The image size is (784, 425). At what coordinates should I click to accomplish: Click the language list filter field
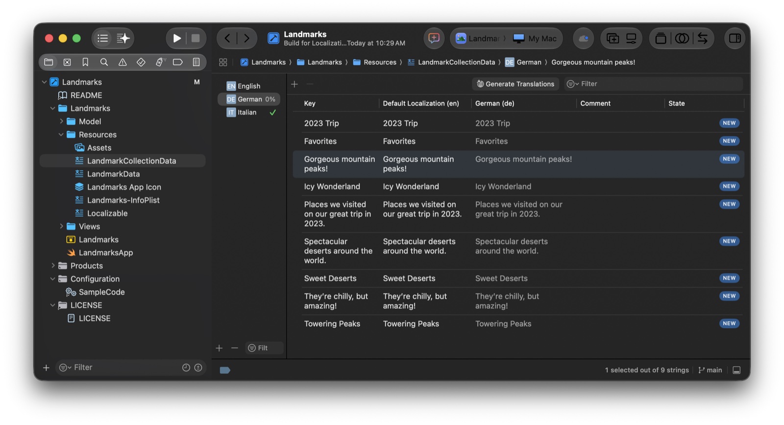tap(264, 348)
